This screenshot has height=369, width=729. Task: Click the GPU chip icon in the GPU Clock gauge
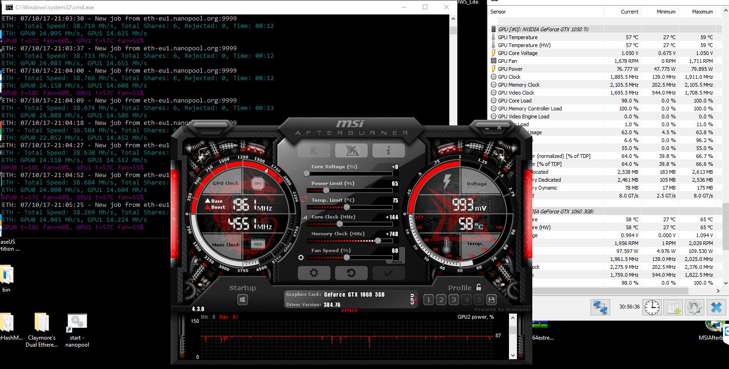pyautogui.click(x=258, y=184)
